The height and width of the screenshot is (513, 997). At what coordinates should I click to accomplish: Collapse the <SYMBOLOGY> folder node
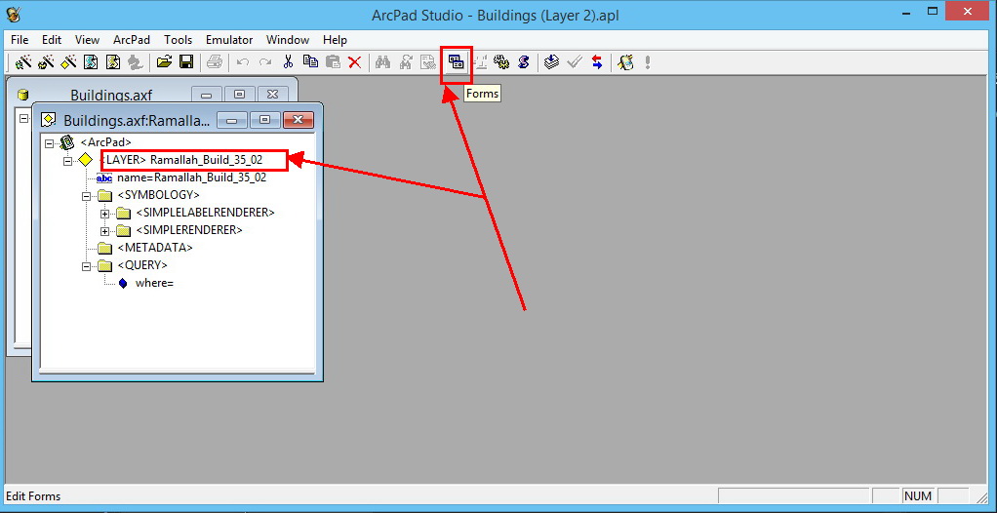(x=87, y=196)
